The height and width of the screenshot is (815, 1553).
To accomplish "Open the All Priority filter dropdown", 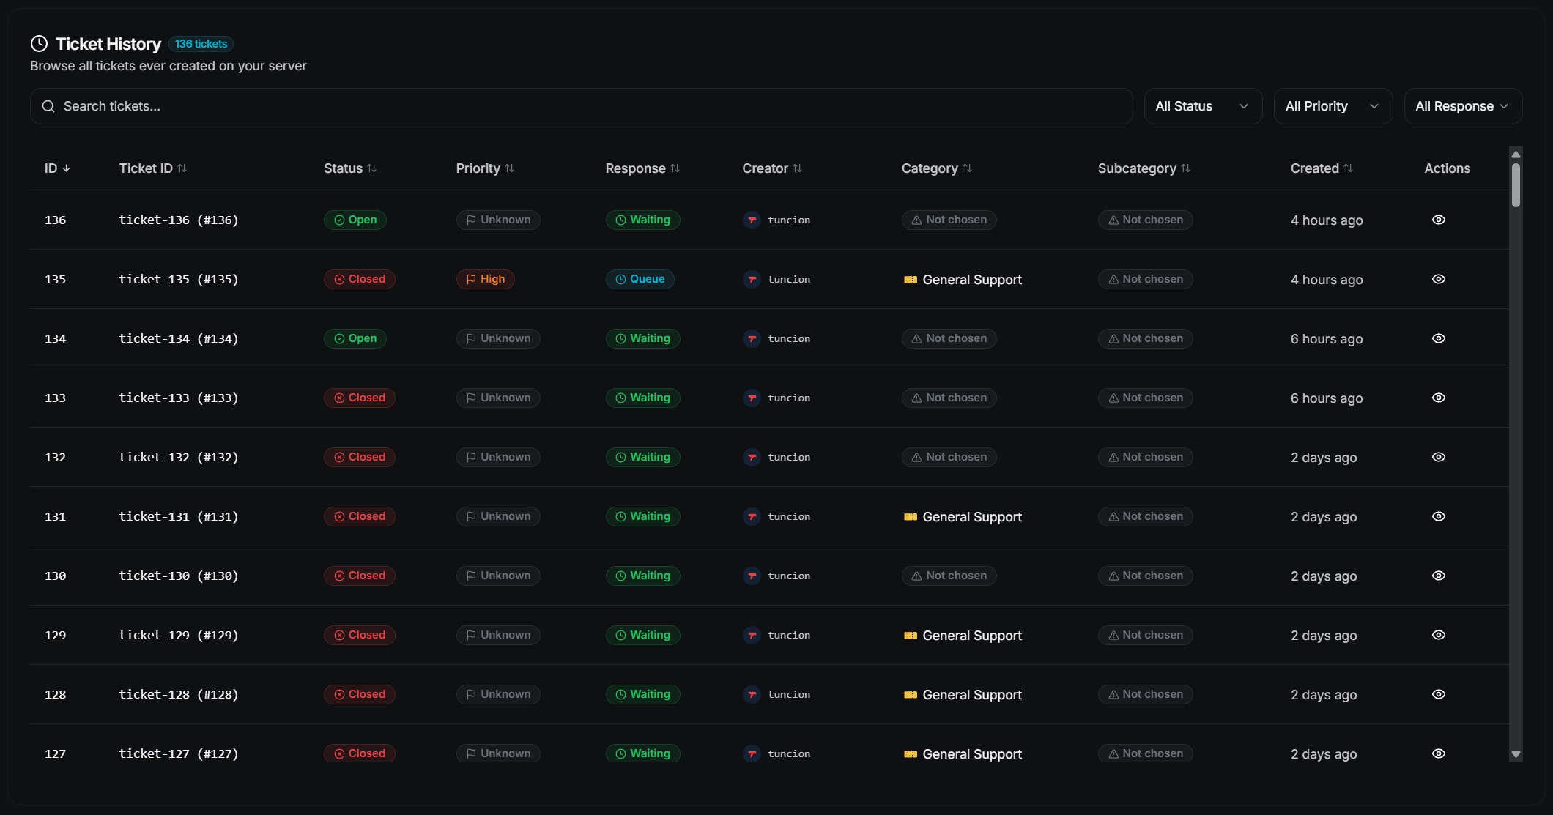I will pyautogui.click(x=1333, y=106).
